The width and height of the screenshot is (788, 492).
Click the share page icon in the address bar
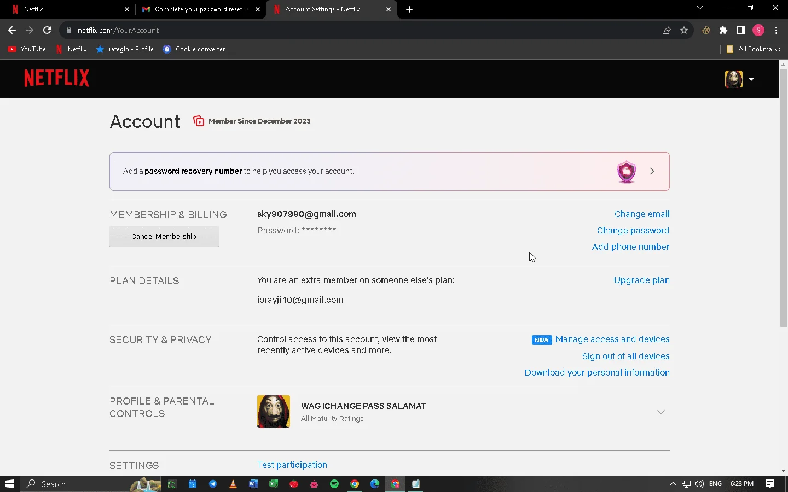pos(667,30)
